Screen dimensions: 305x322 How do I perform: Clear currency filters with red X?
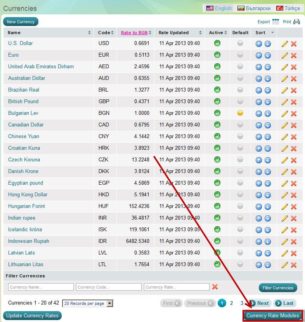point(215,287)
